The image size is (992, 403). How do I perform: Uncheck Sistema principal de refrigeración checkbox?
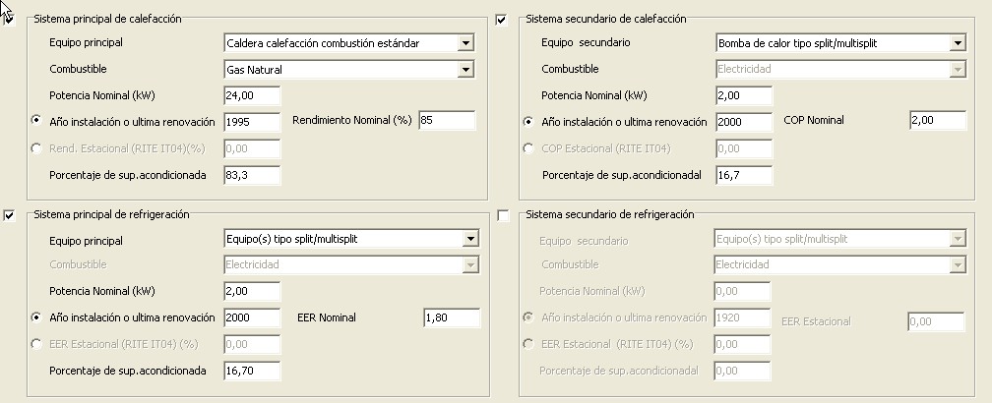click(x=11, y=215)
